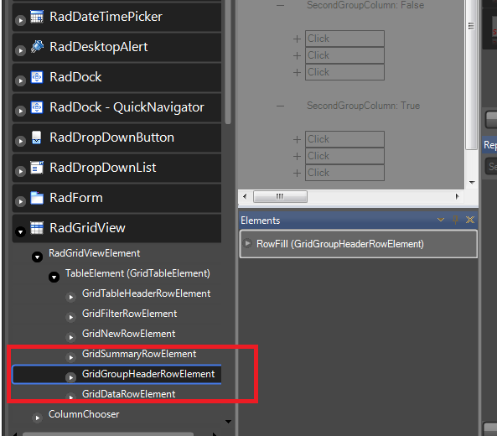Pin the Elements panel
Viewport: 497px width, 436px height.
455,220
